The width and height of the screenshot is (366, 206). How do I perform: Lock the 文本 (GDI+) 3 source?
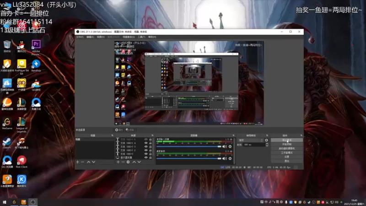point(151,146)
